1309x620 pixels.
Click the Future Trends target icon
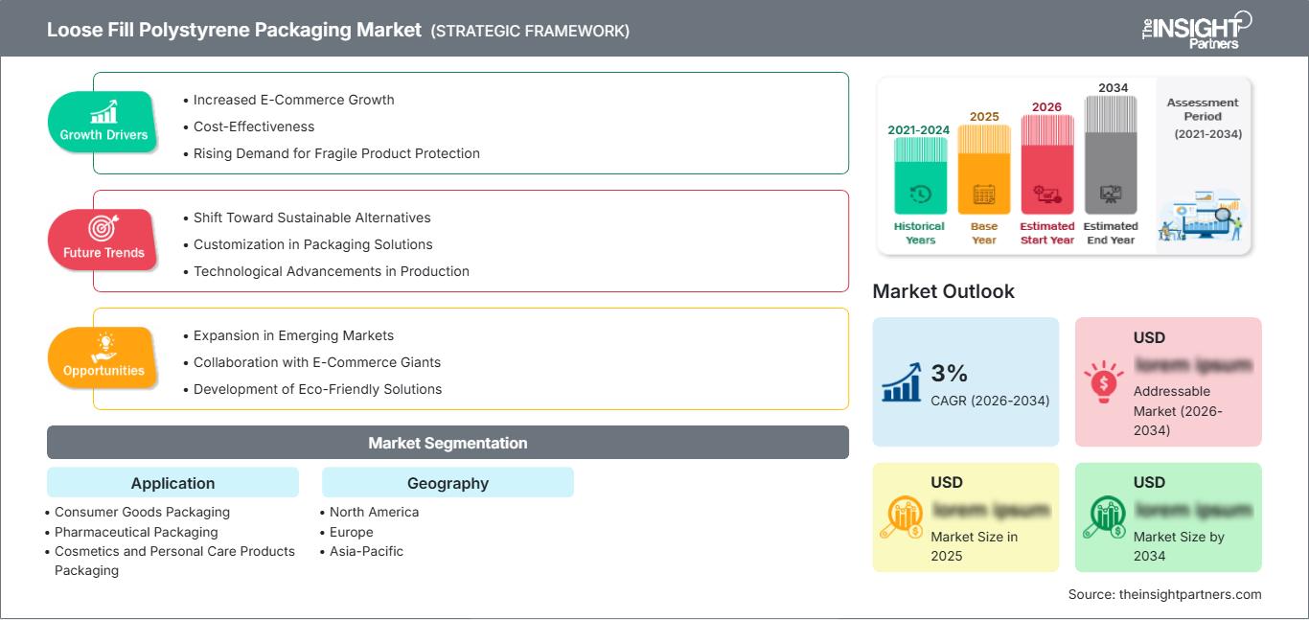pos(103,228)
